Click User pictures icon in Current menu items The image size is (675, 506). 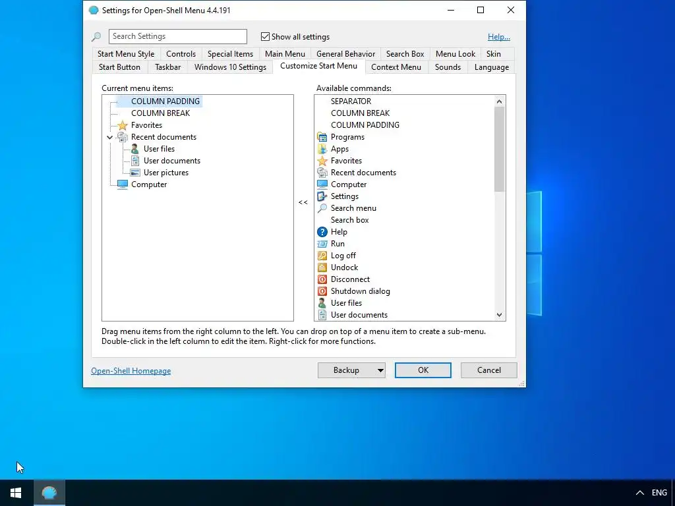pyautogui.click(x=135, y=173)
